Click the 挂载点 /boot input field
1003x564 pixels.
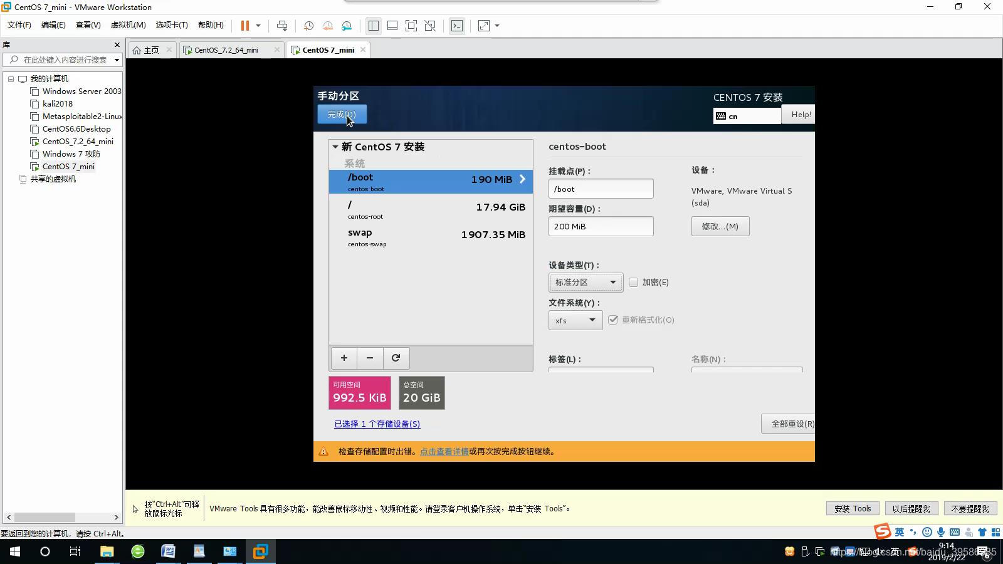point(601,189)
